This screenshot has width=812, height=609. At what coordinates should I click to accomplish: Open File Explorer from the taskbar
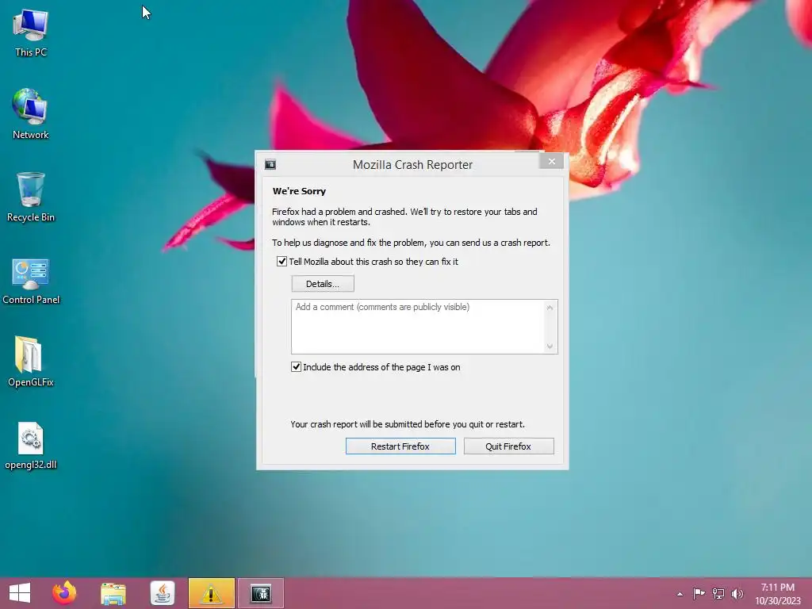tap(113, 593)
